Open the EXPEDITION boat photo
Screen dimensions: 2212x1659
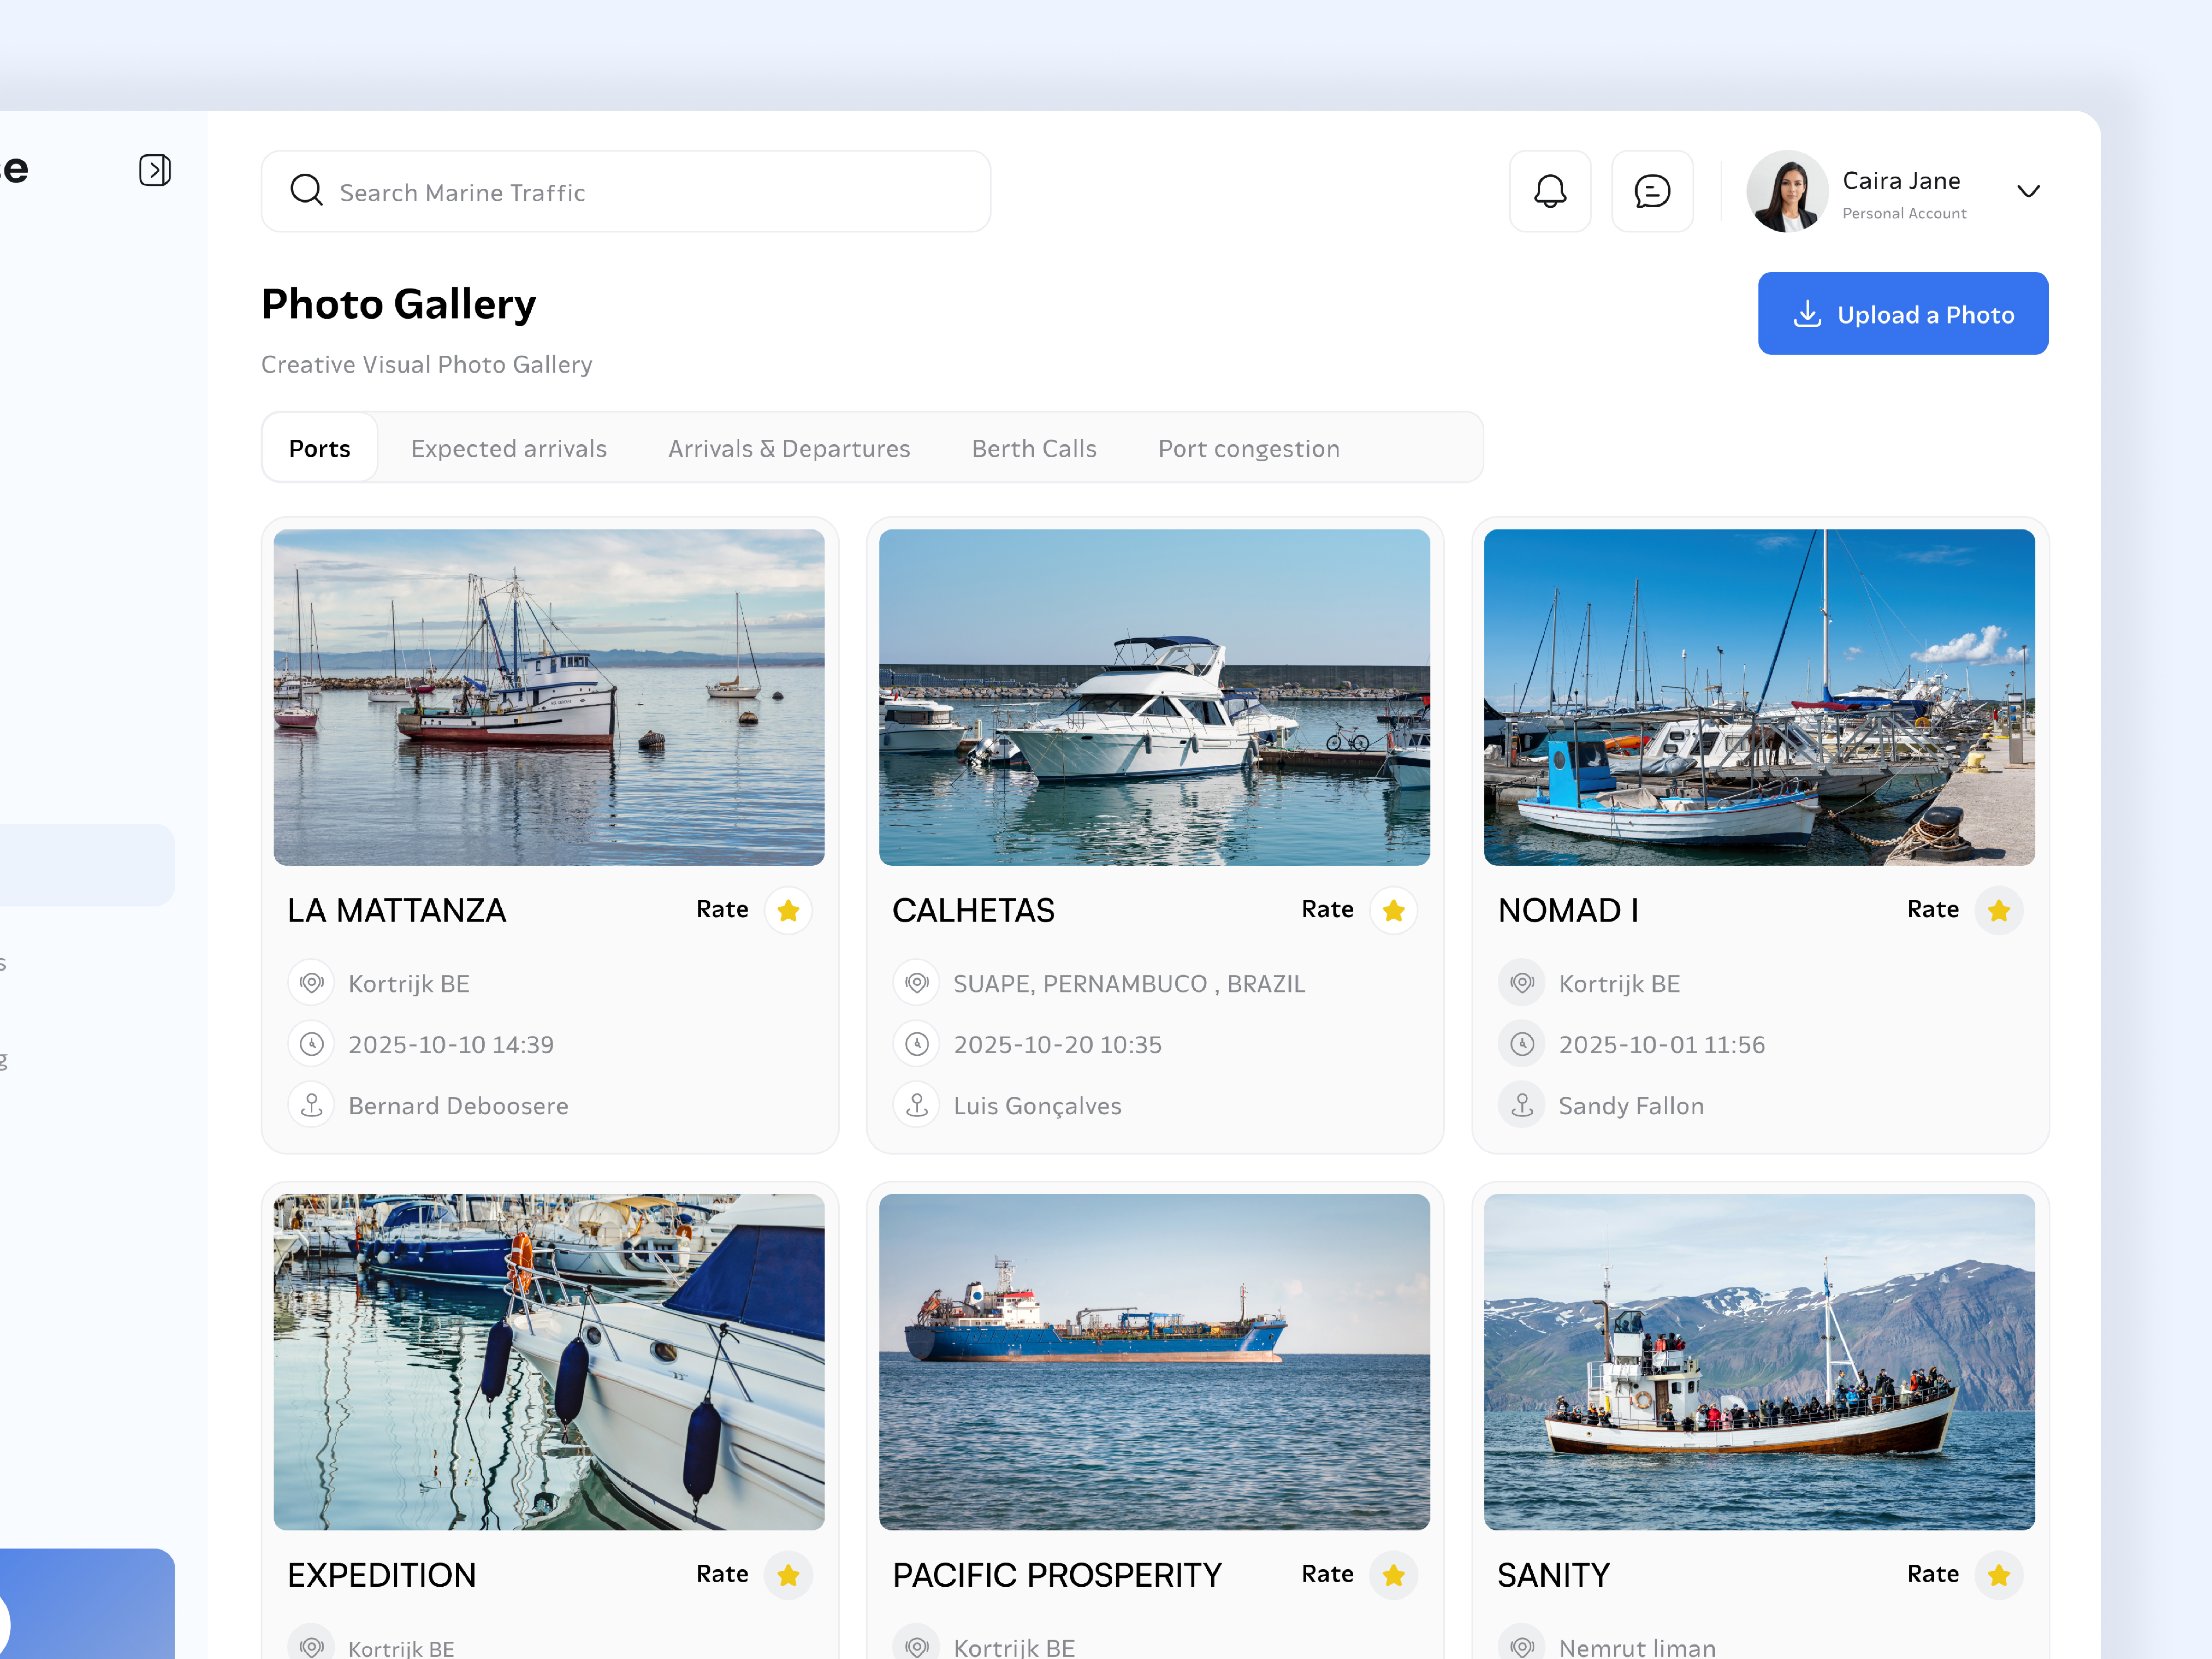click(549, 1362)
